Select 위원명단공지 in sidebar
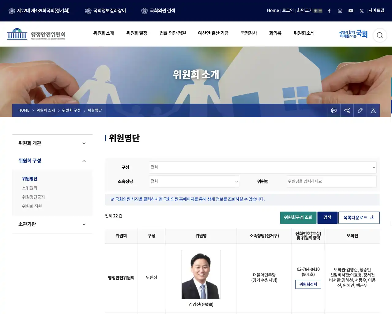The image size is (392, 314). [33, 197]
